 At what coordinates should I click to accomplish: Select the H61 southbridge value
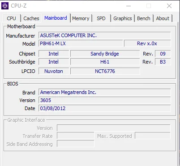(105, 62)
